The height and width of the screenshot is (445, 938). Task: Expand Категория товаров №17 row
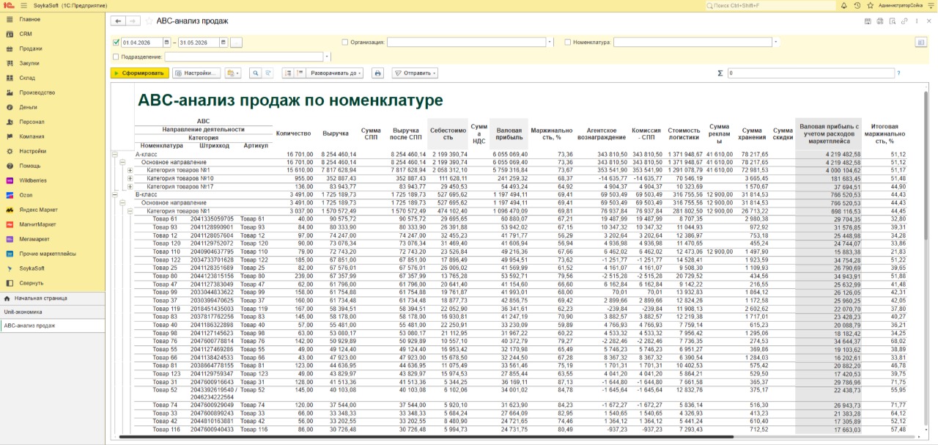click(x=130, y=186)
